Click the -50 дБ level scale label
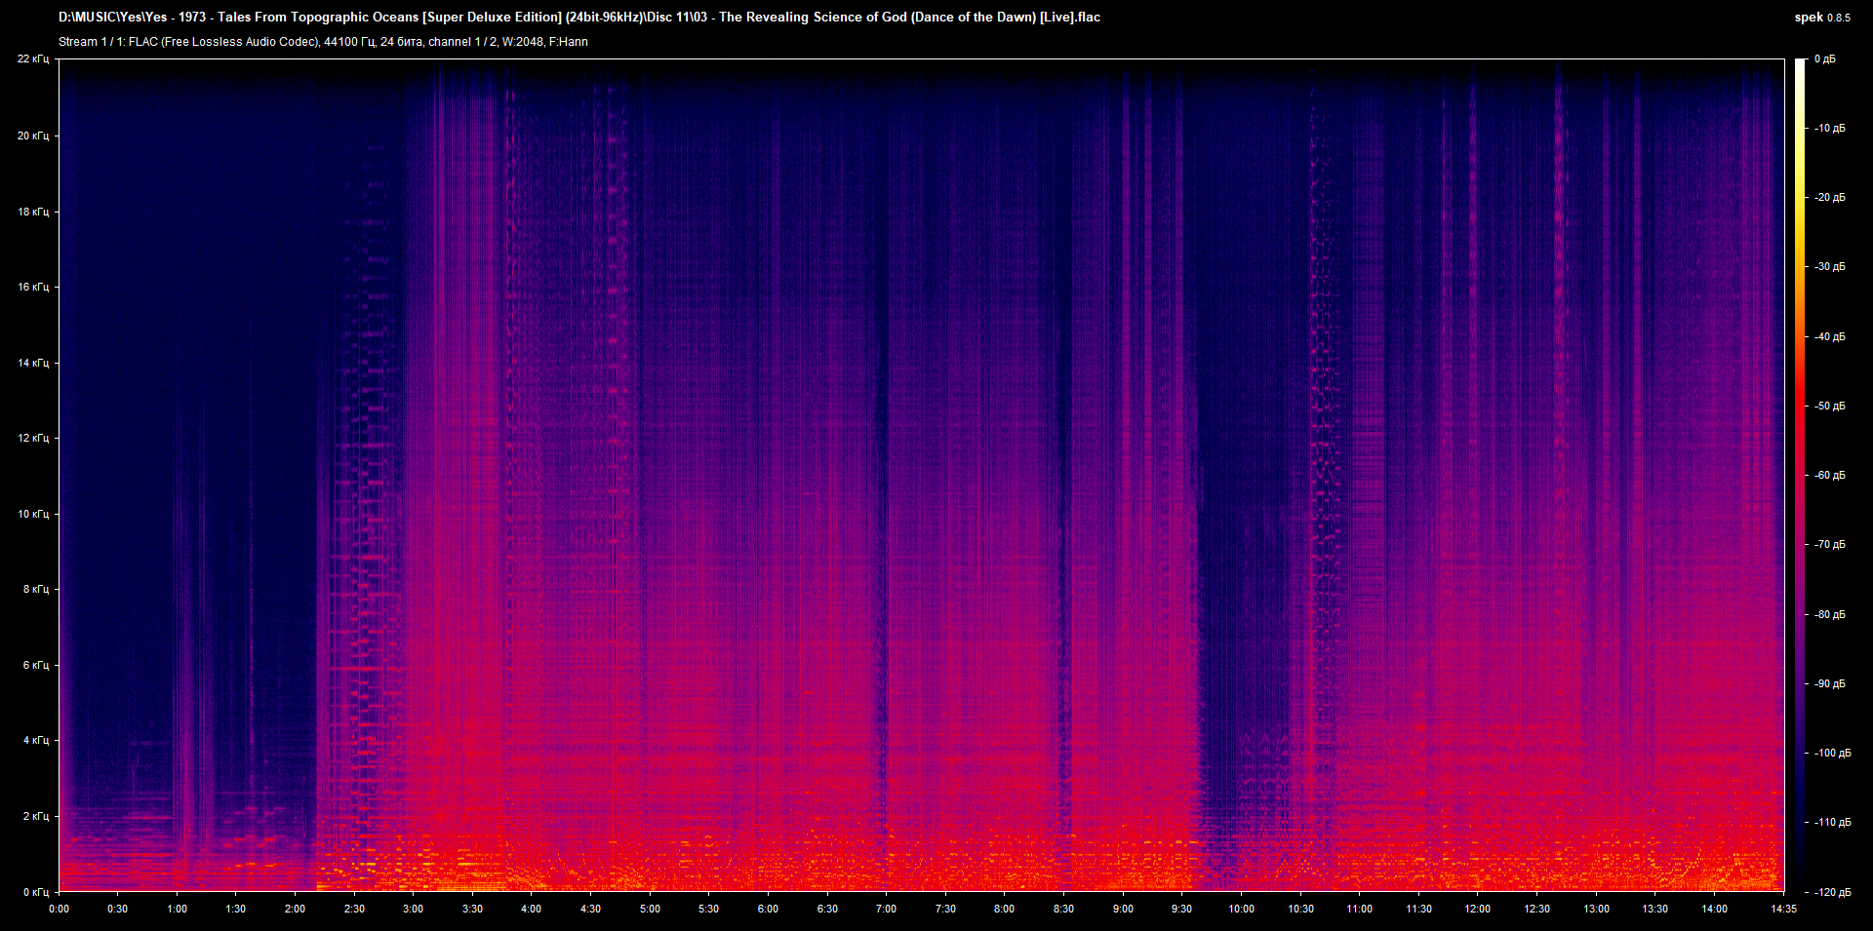Image resolution: width=1873 pixels, height=931 pixels. click(1829, 407)
